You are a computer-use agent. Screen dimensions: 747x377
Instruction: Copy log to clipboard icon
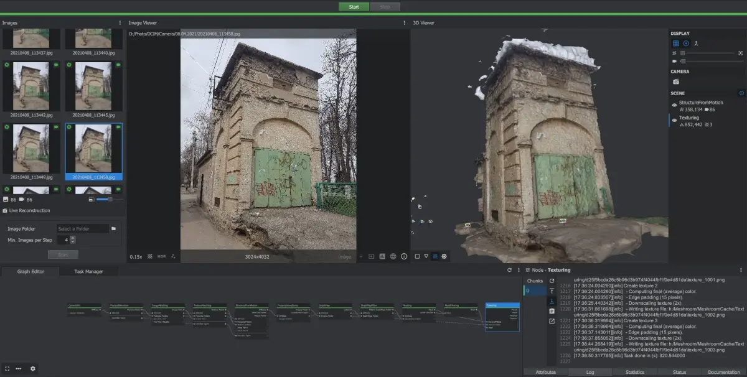(552, 310)
